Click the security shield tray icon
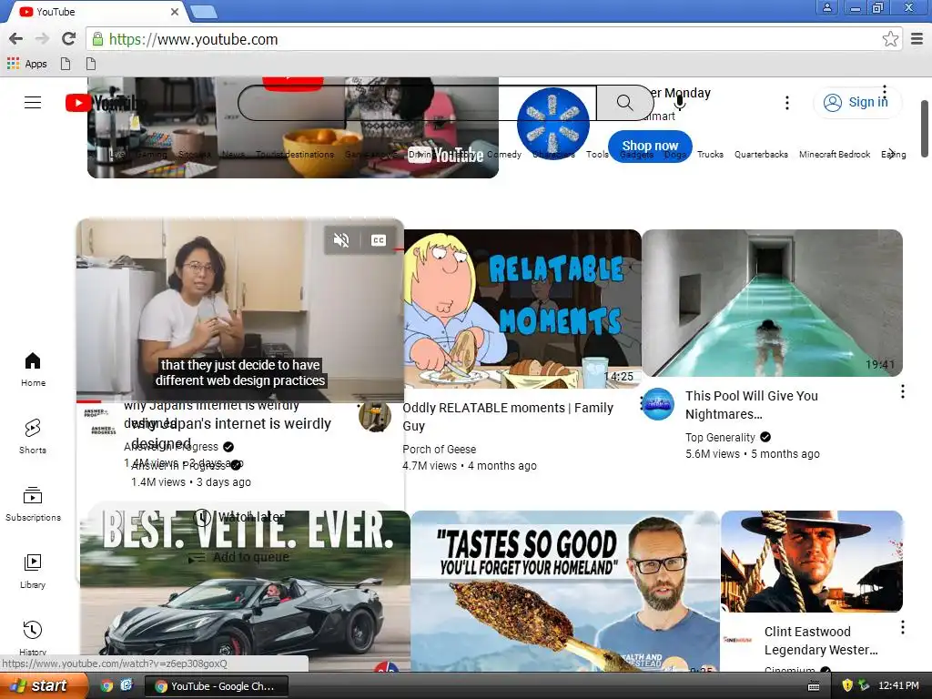This screenshot has height=699, width=932. tap(847, 685)
